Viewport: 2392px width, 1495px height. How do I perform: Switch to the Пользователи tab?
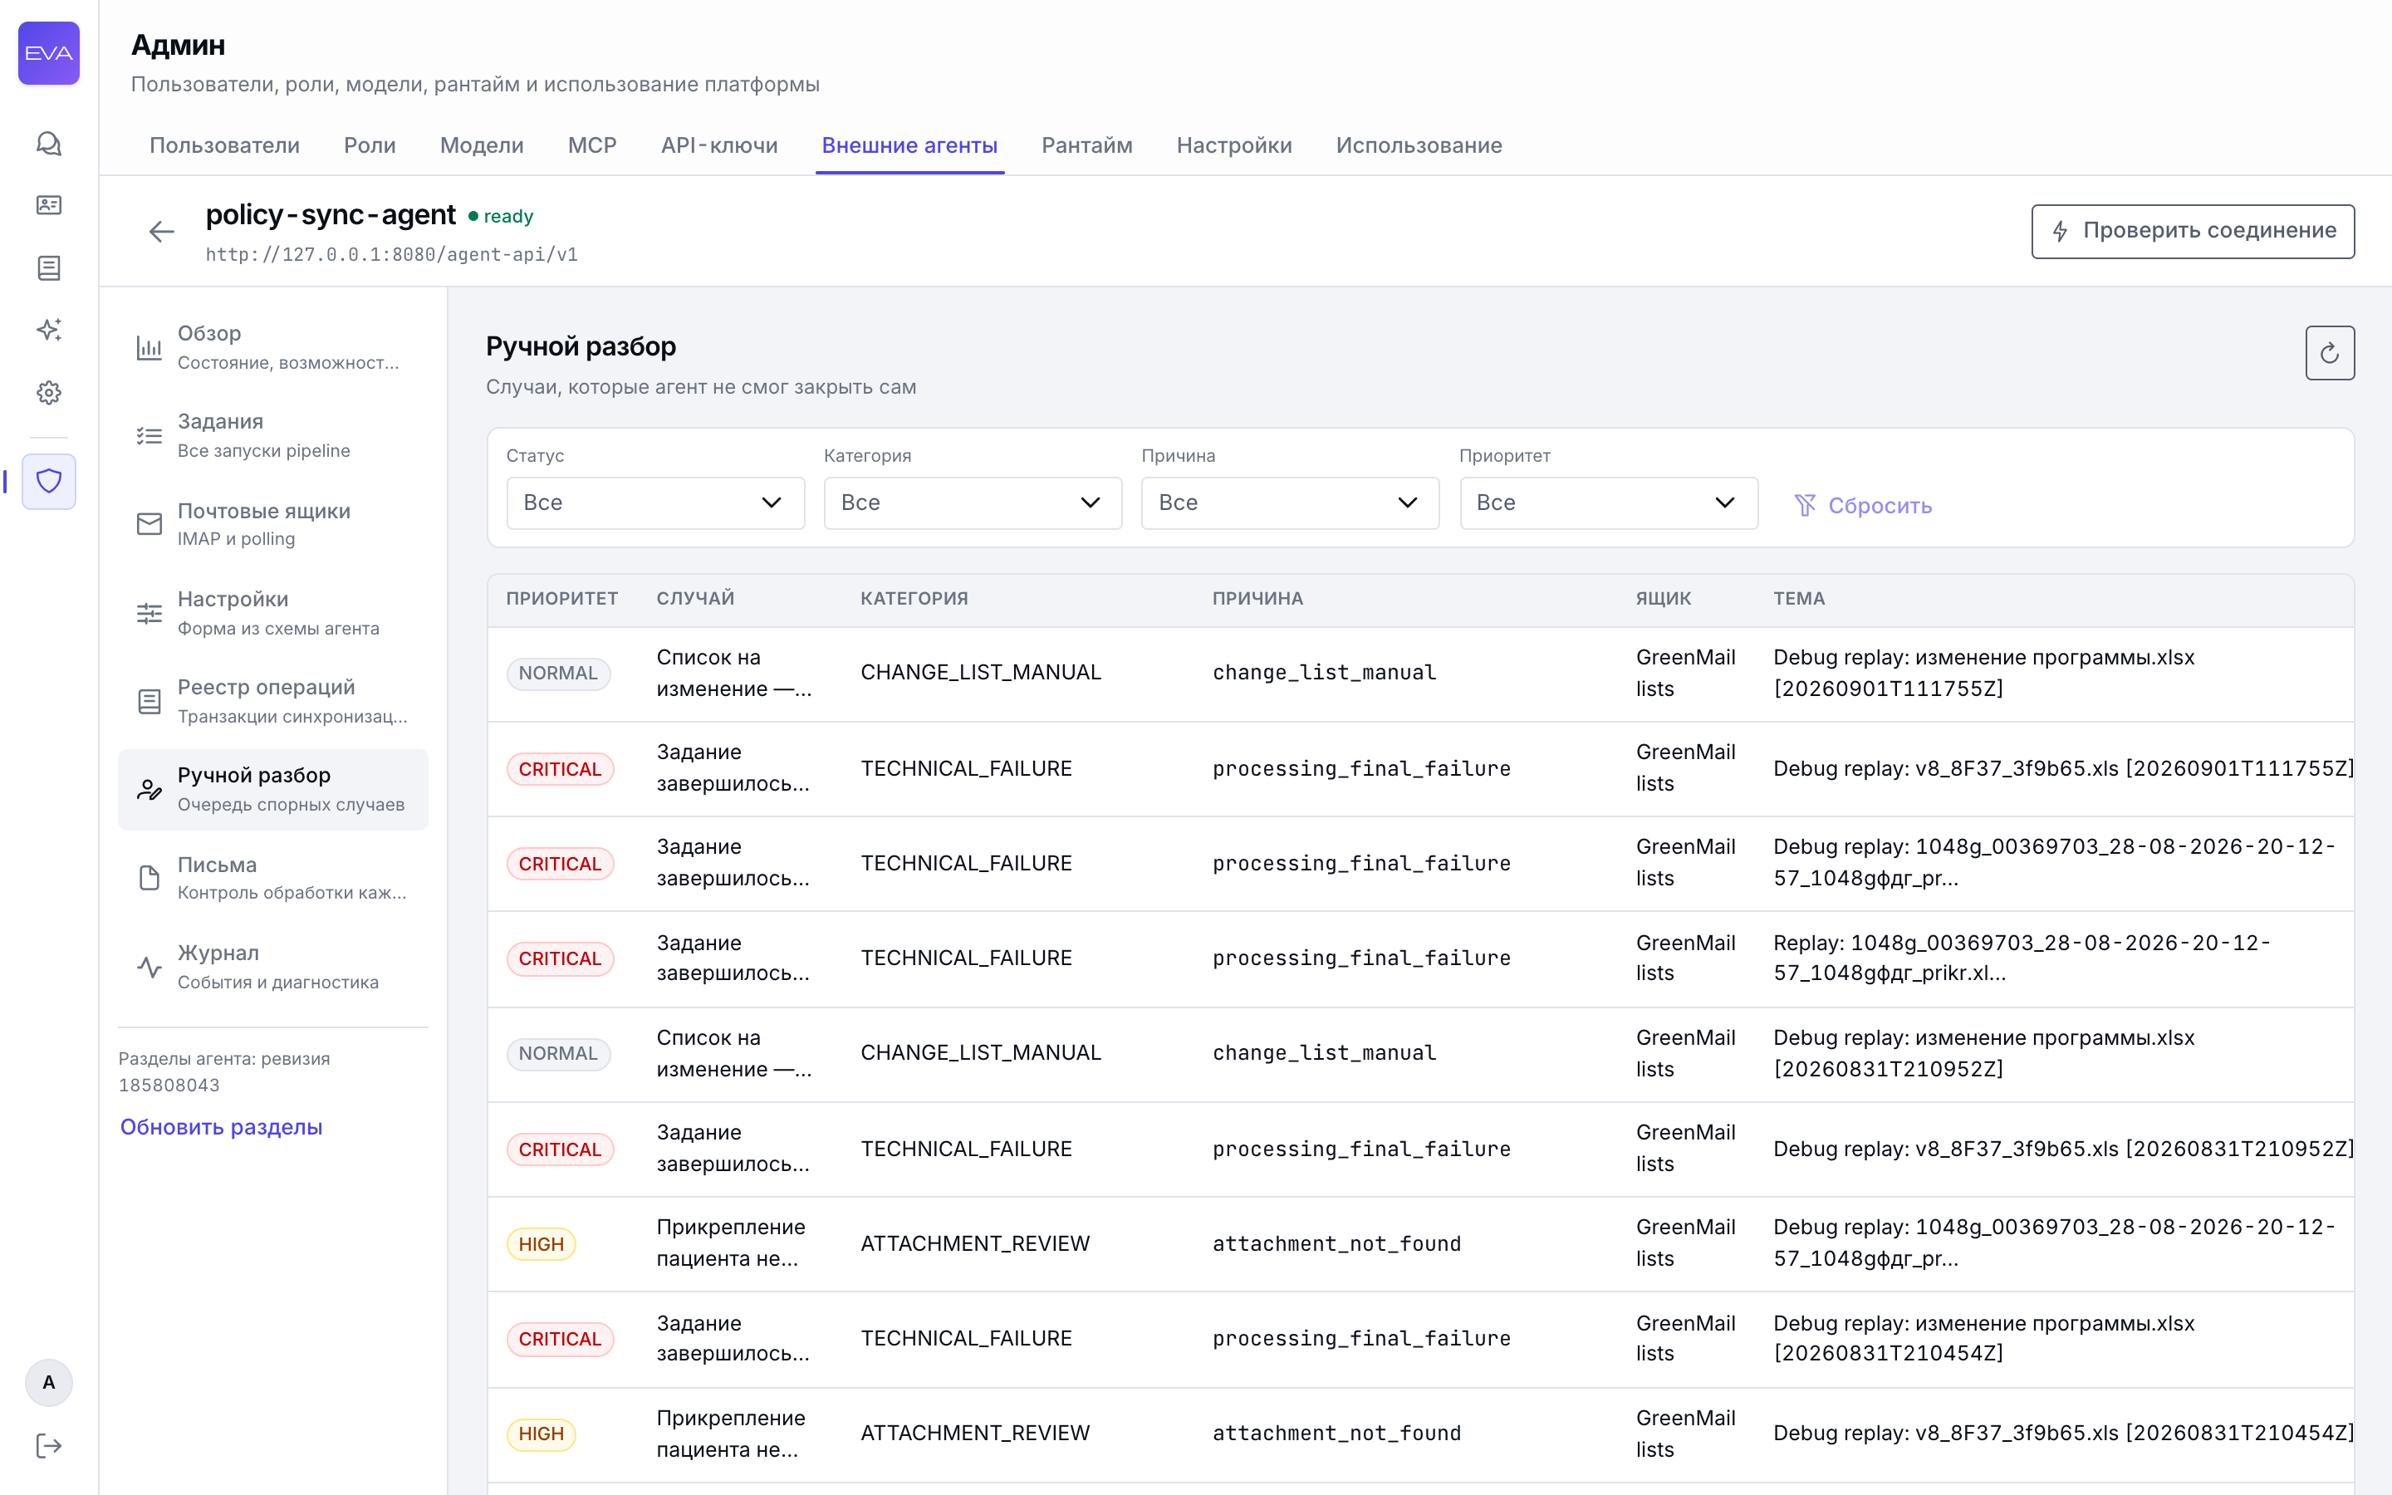coord(224,145)
